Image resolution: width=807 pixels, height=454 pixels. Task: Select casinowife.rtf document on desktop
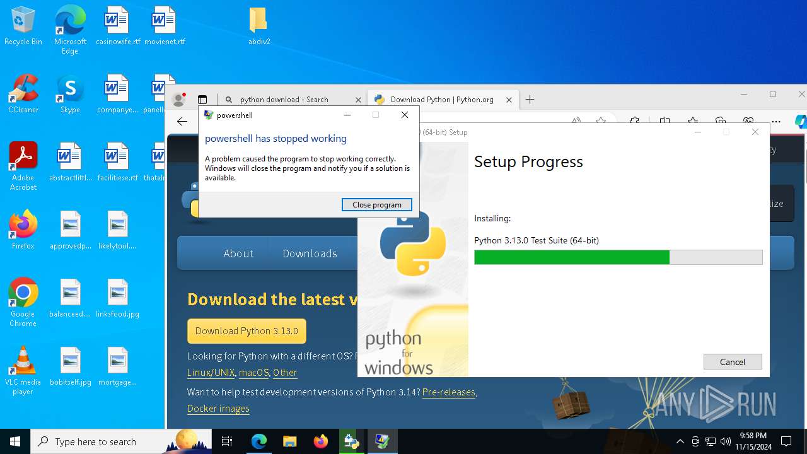(118, 26)
